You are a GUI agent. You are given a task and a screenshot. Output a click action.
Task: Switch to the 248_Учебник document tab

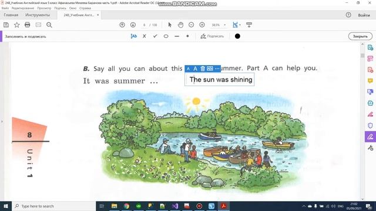point(79,15)
